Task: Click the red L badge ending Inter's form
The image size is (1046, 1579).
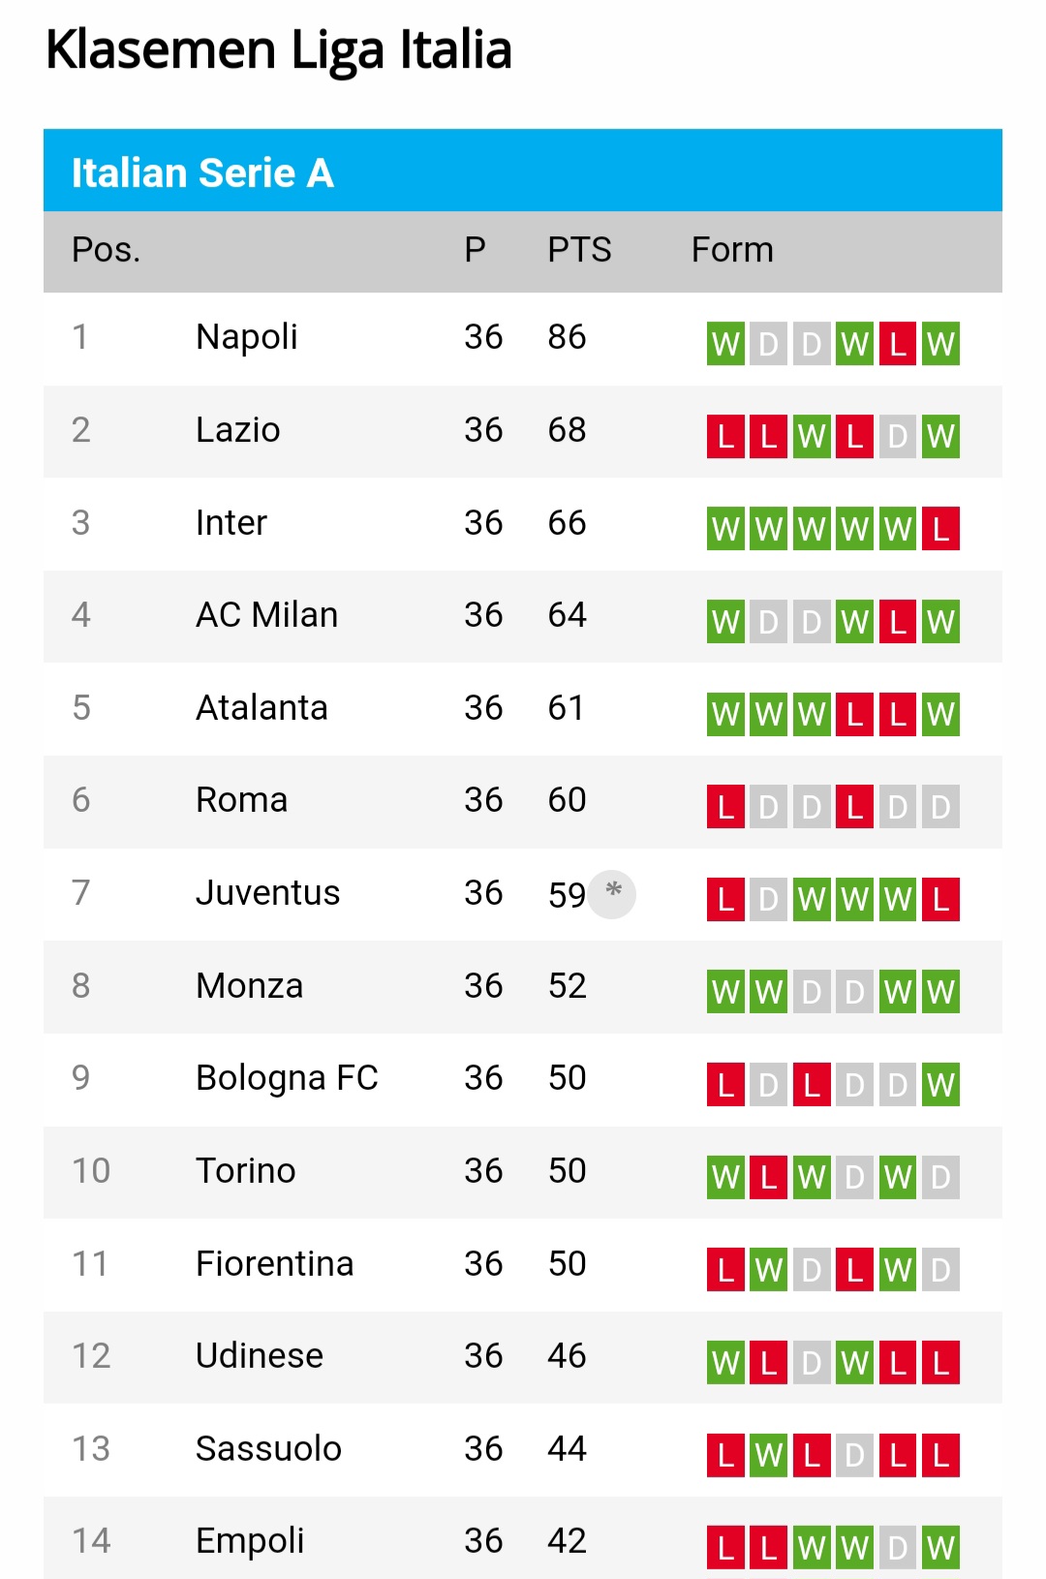Action: click(x=940, y=529)
